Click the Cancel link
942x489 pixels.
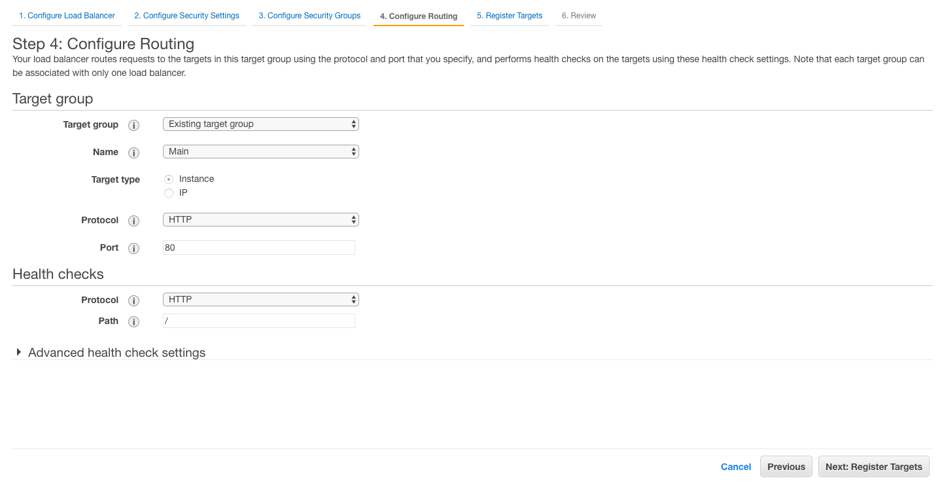(735, 467)
